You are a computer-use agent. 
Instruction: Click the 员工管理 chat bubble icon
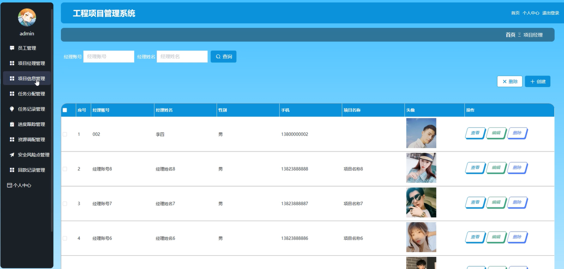click(x=12, y=48)
